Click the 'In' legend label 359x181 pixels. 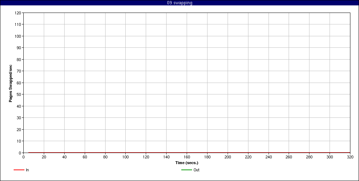pyautogui.click(x=28, y=170)
